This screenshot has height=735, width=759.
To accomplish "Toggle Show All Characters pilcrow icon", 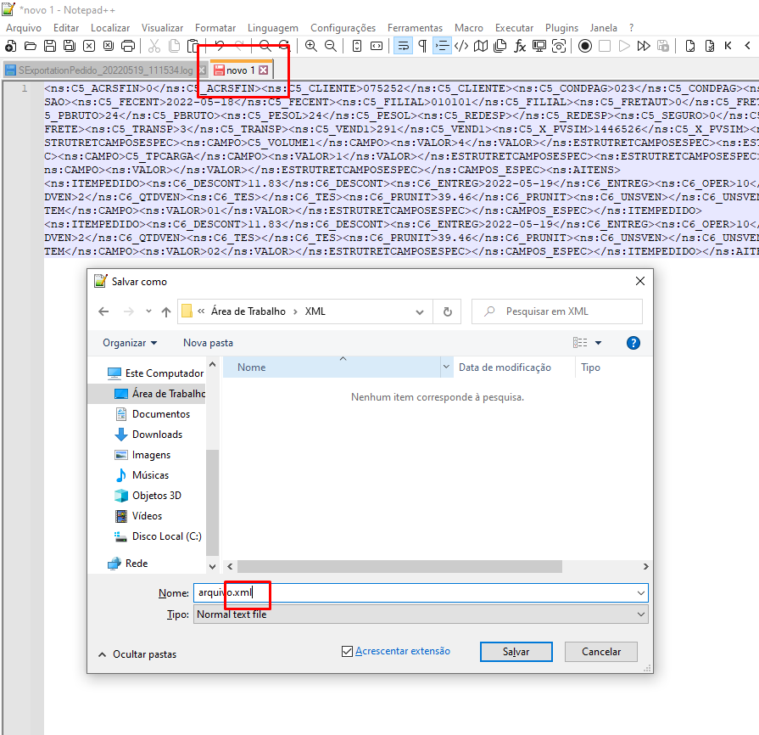I will (x=422, y=46).
